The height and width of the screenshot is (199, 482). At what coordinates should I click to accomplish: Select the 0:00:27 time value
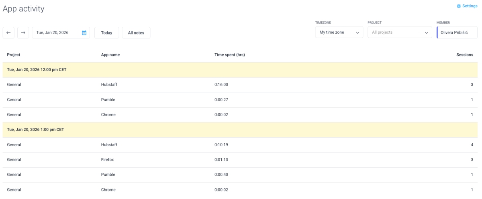pos(221,100)
